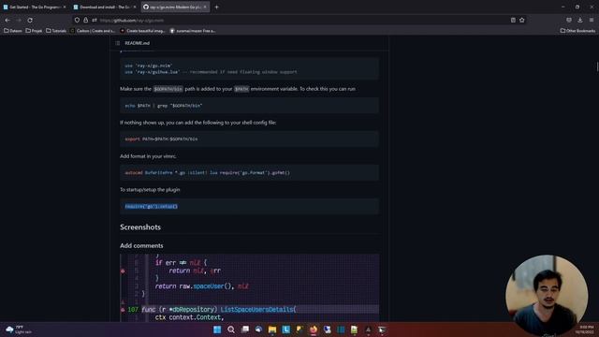
Task: Click the README.md file header label
Action: coord(138,43)
